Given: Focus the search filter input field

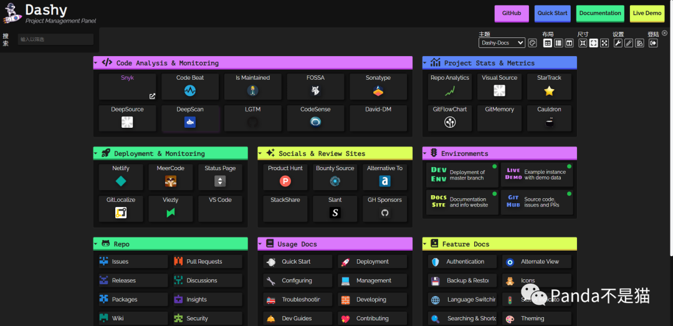Looking at the screenshot, I should click(x=56, y=39).
